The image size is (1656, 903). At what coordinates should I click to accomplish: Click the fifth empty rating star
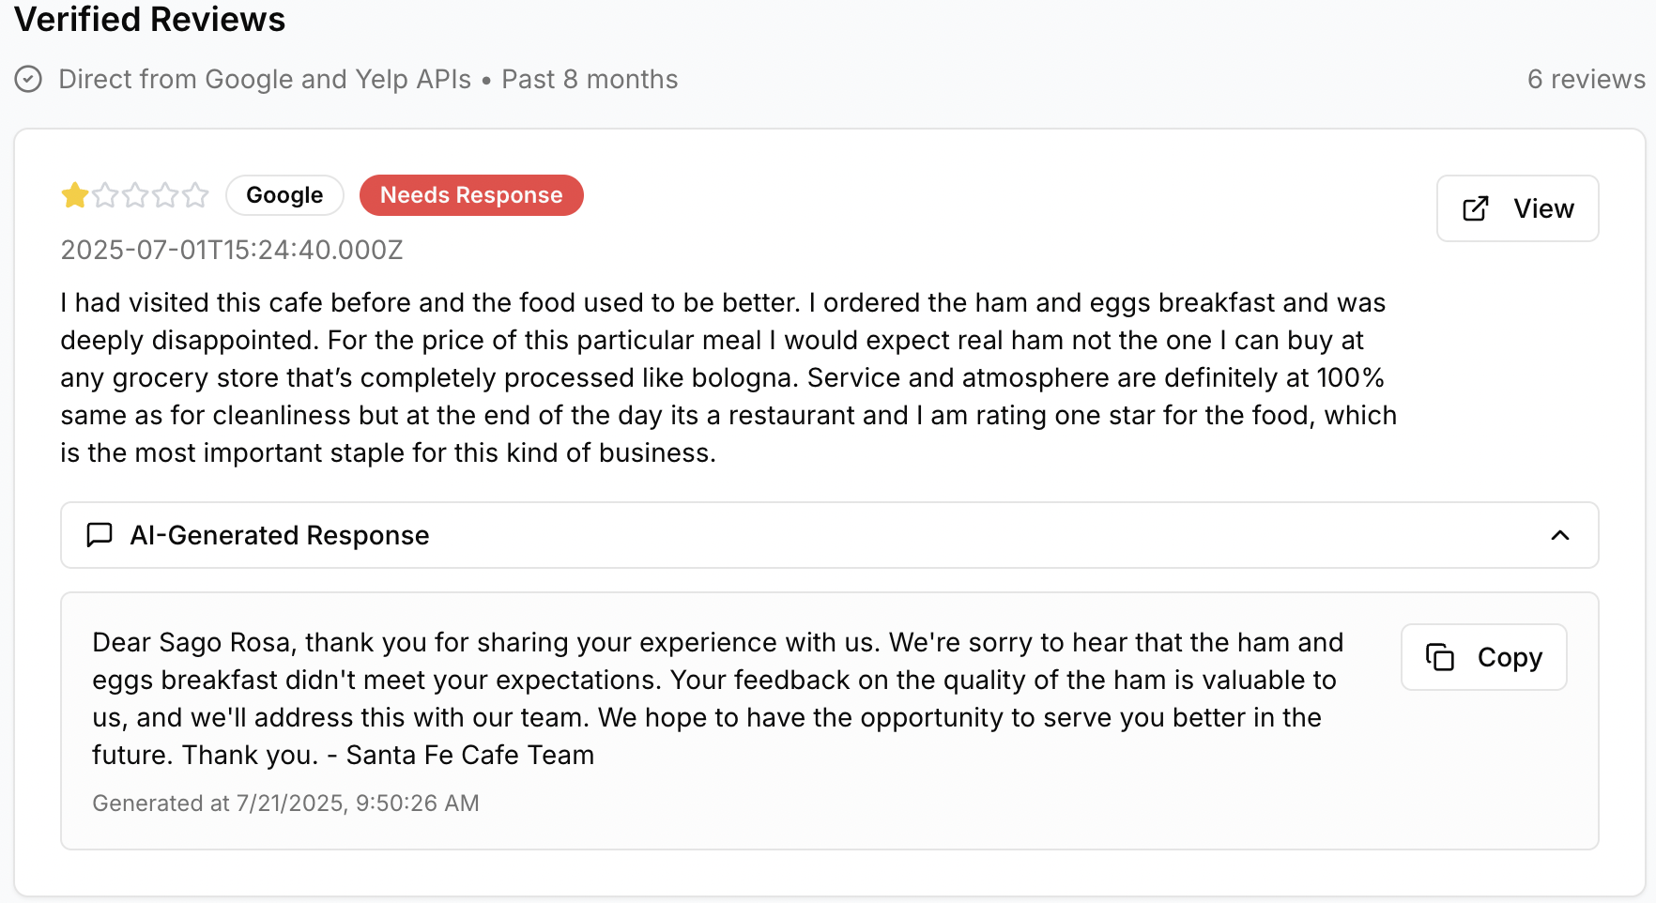tap(195, 195)
